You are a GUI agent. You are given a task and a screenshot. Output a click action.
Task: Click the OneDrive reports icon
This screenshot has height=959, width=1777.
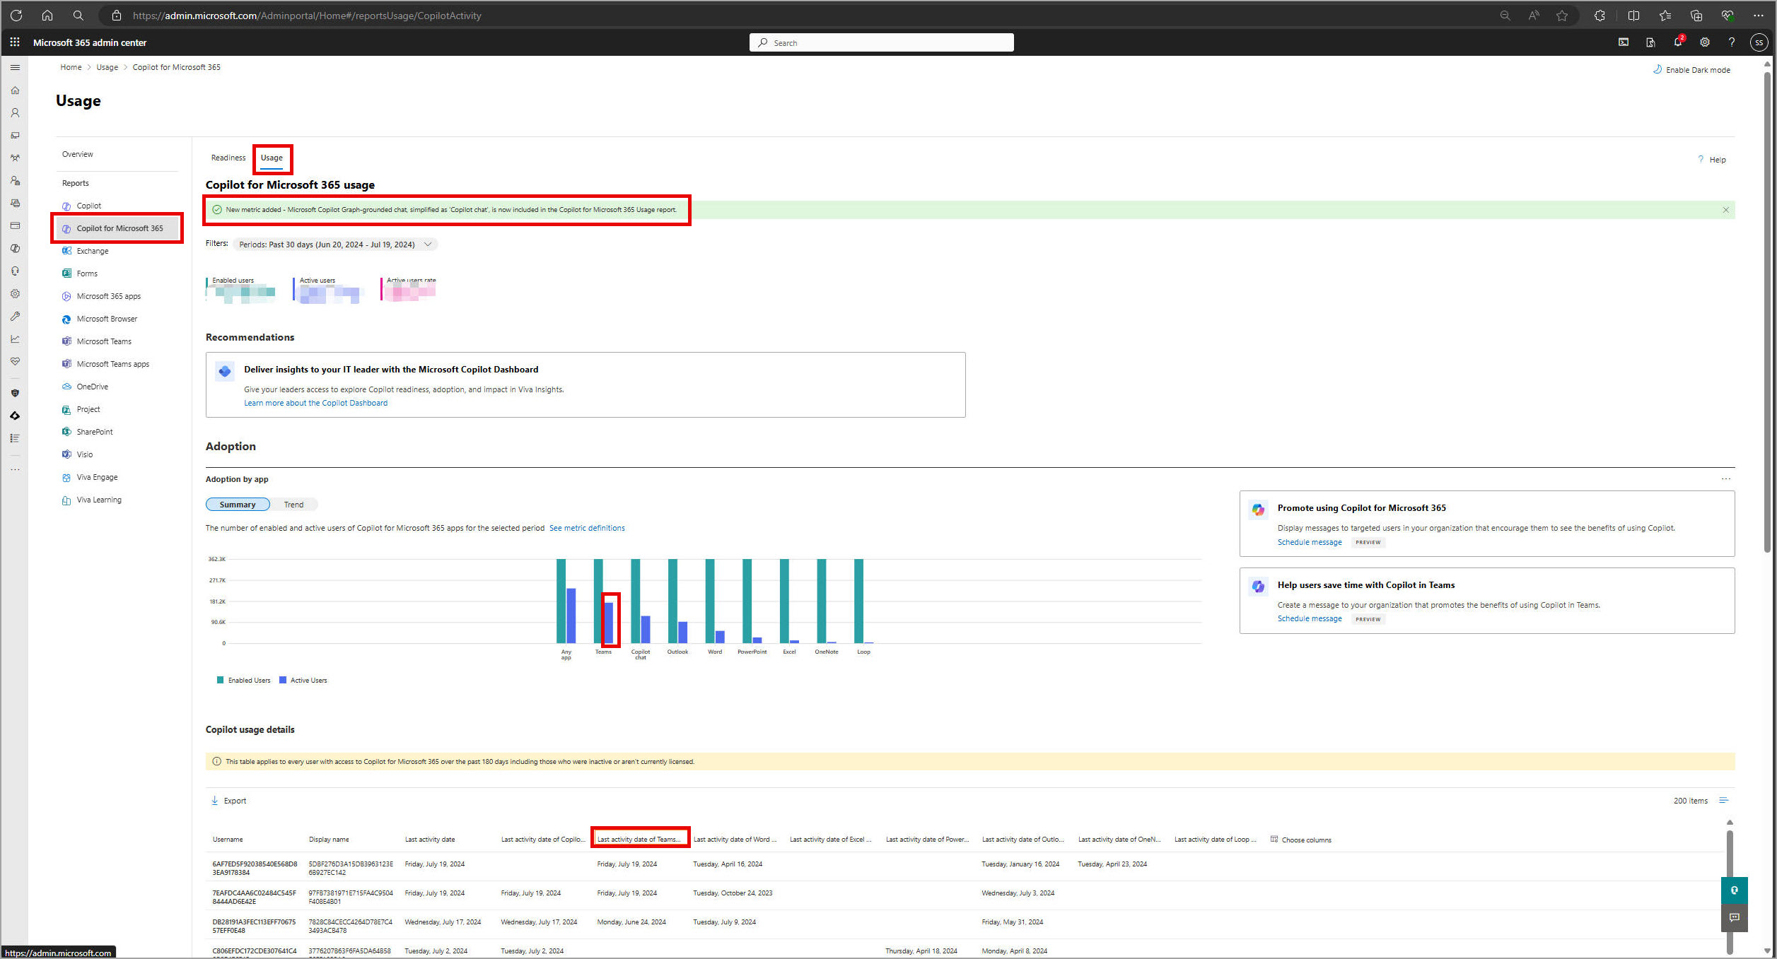[x=66, y=386]
